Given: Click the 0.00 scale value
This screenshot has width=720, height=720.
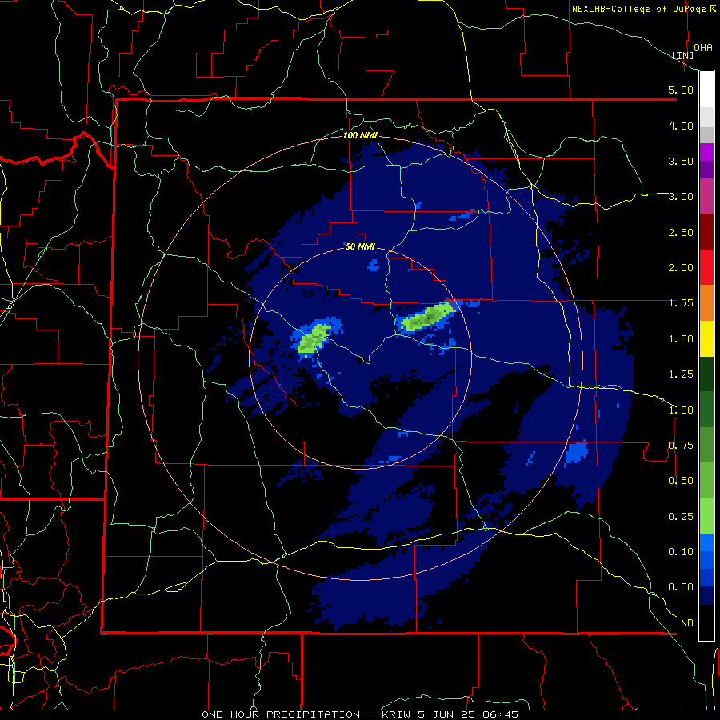Looking at the screenshot, I should 681,587.
